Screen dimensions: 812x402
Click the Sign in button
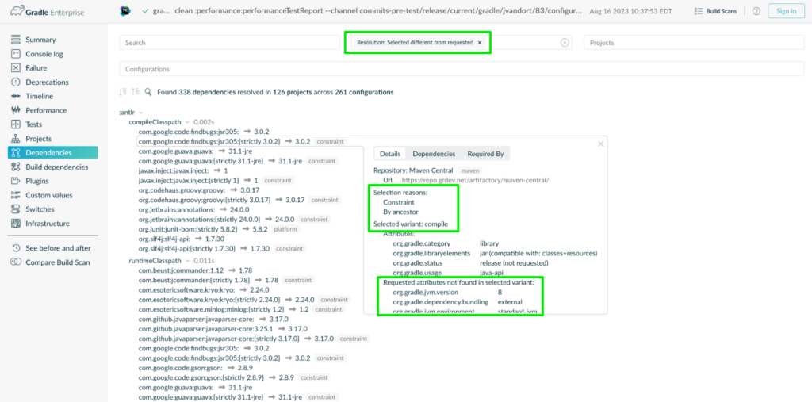tap(786, 11)
